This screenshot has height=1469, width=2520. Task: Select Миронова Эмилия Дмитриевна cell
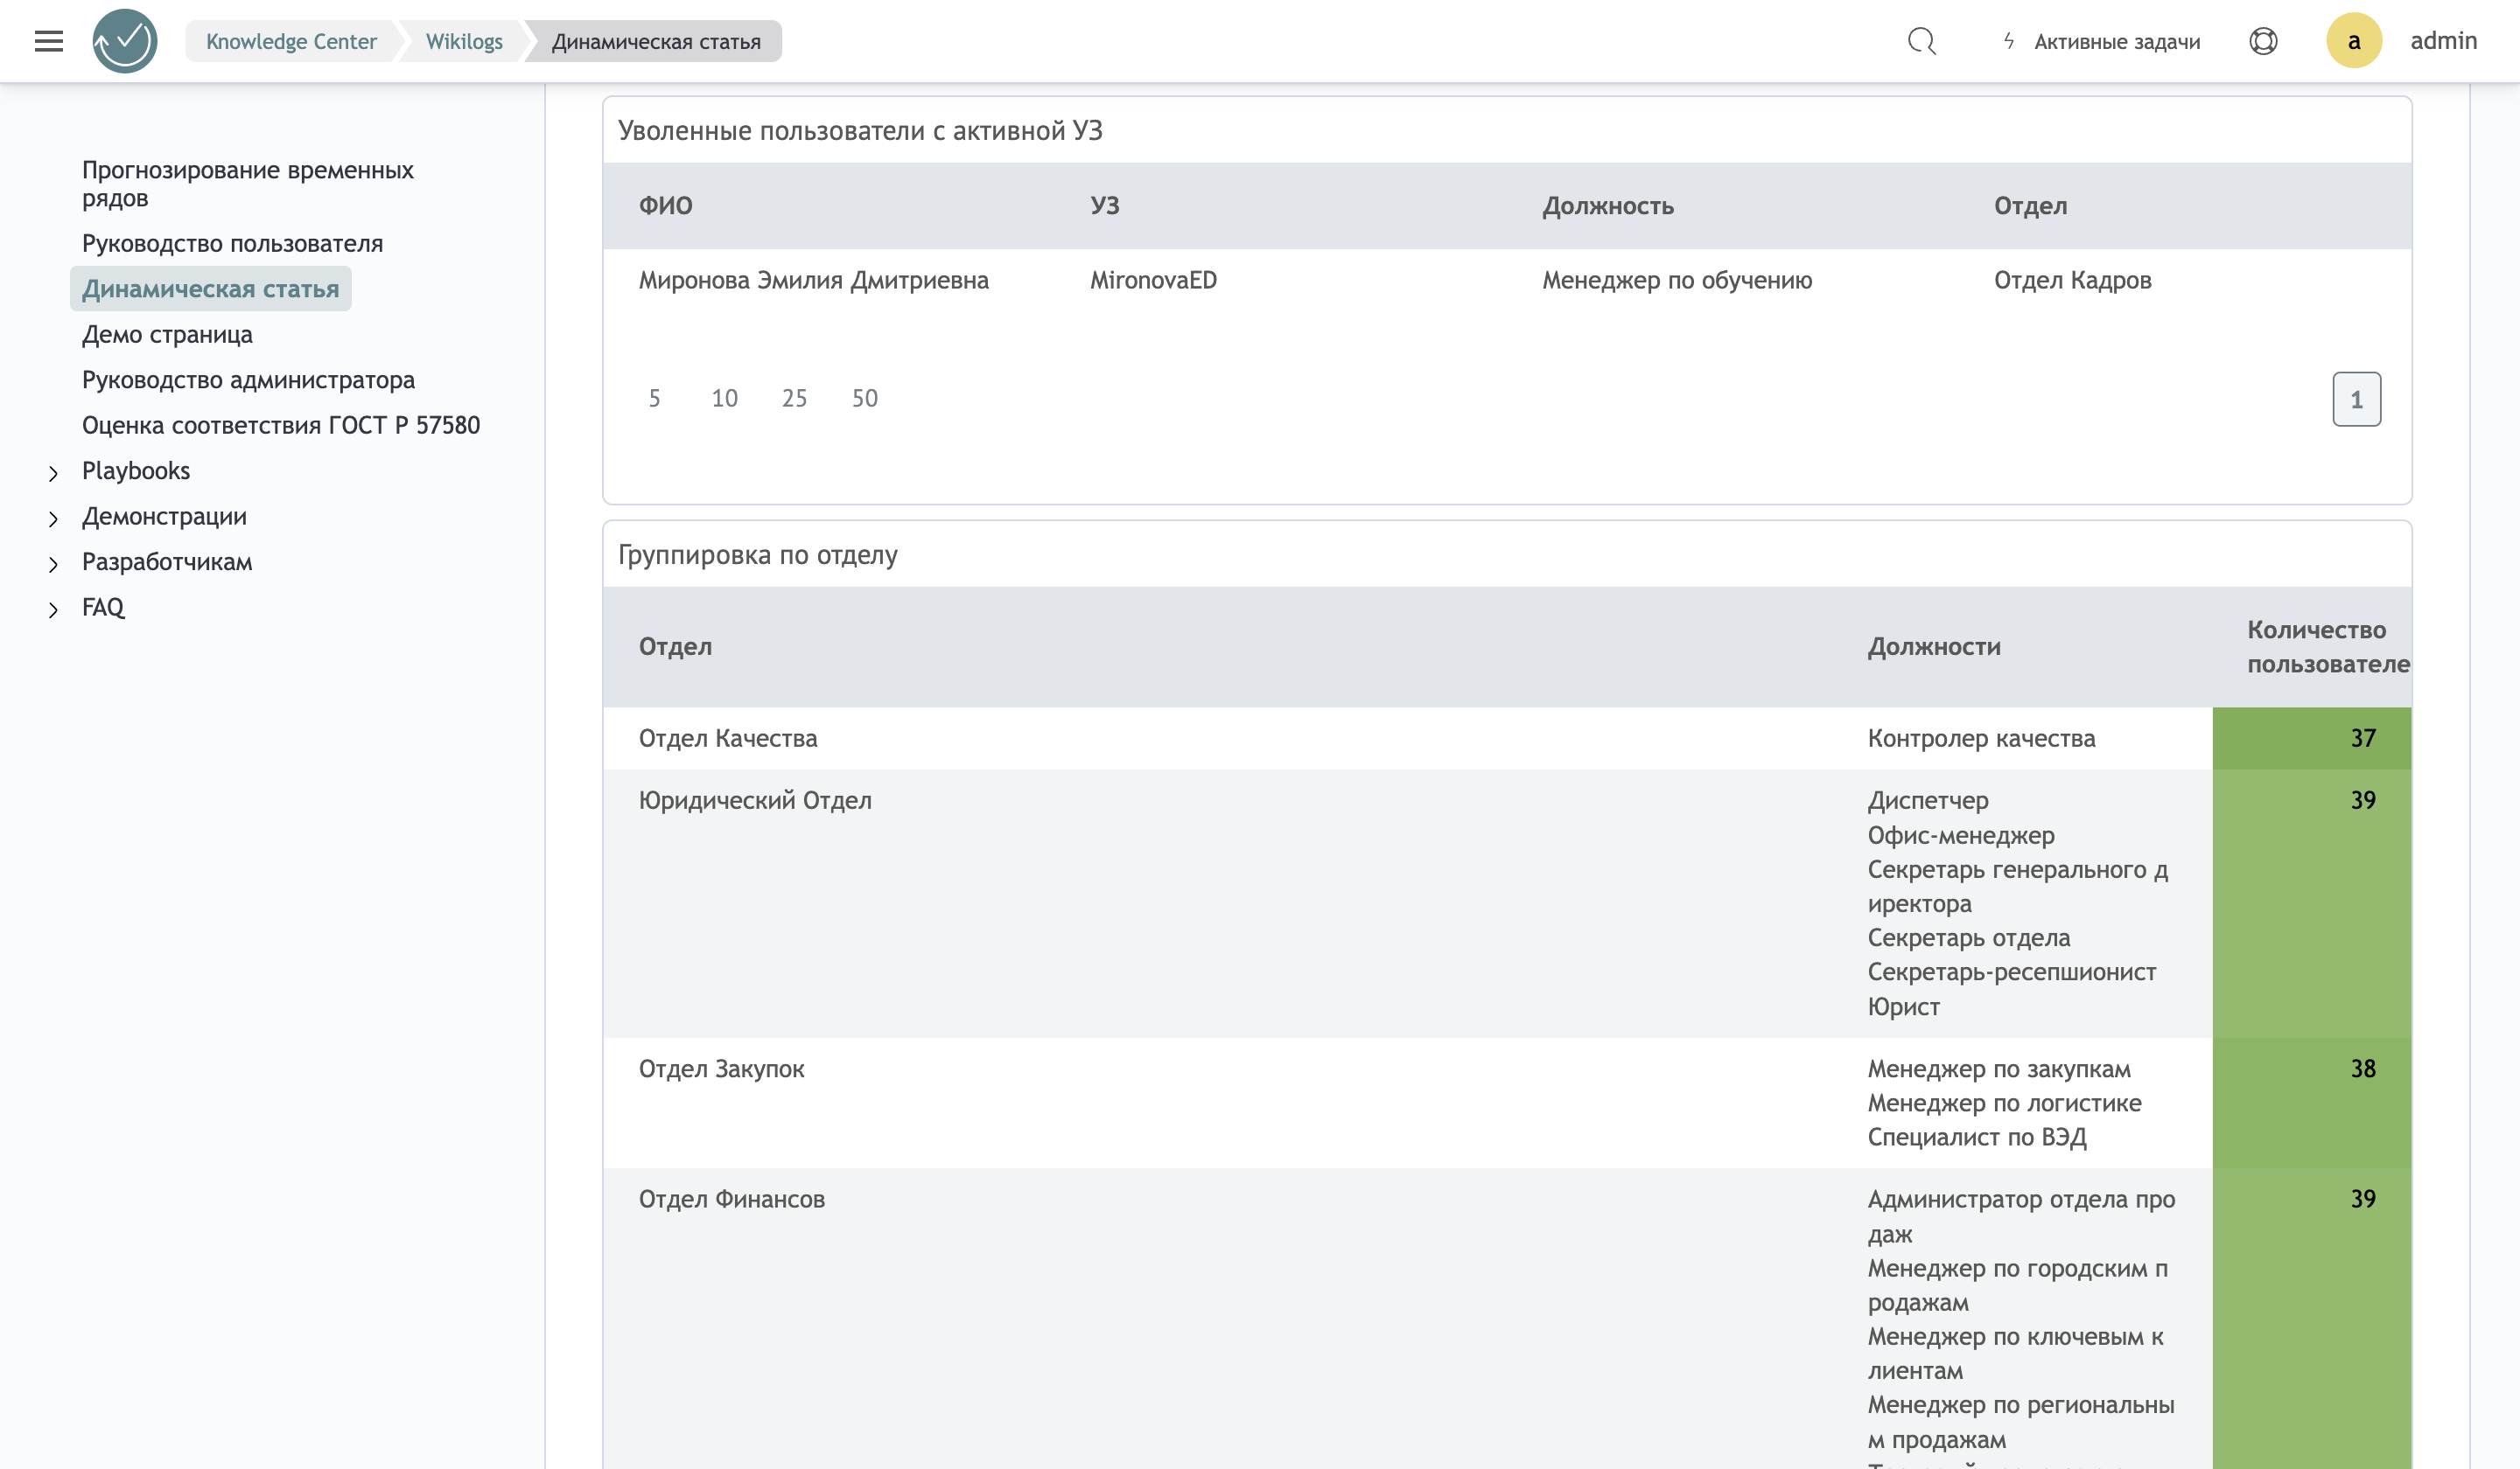[813, 280]
